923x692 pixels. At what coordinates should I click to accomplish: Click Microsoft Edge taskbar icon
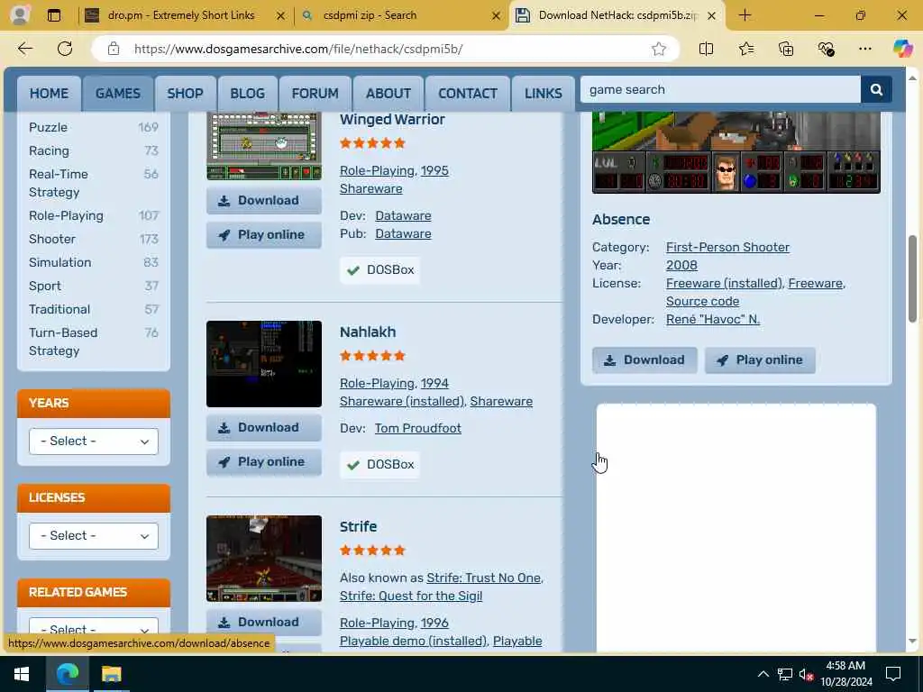pos(68,674)
